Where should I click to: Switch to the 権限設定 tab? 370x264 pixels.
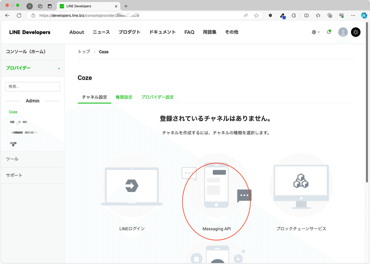pos(124,97)
